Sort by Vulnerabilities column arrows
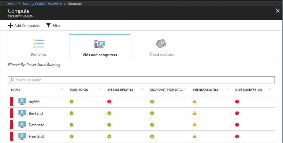283x143 pixels. point(228,90)
